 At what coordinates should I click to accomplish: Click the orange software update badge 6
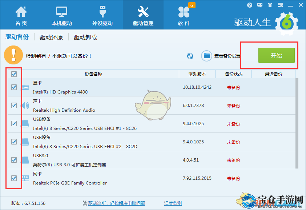(192, 5)
